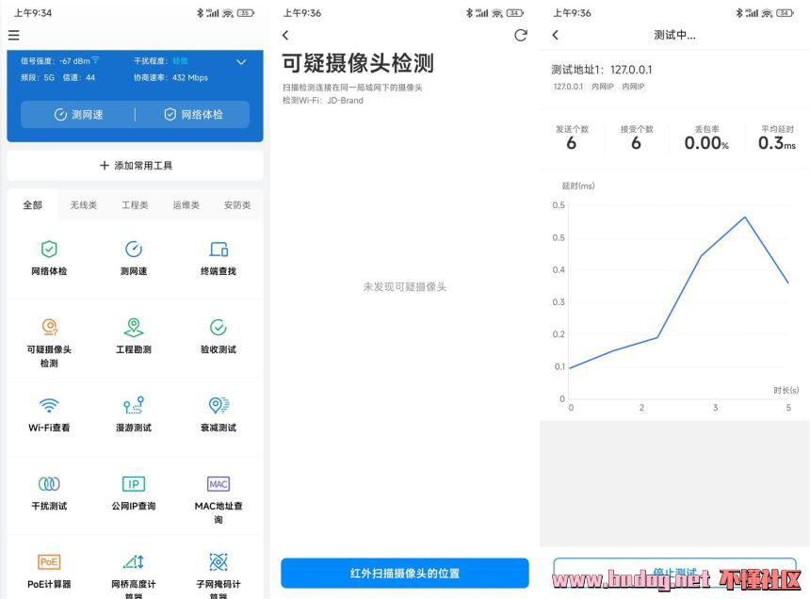Refresh the camera detection scan
Viewport: 810px width, 599px height.
[x=521, y=36]
